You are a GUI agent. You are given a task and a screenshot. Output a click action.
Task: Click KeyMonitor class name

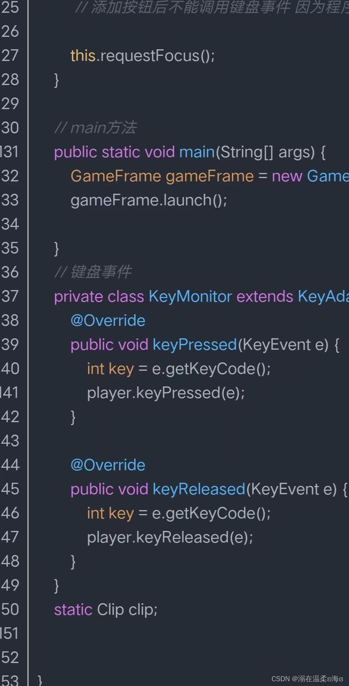191,296
